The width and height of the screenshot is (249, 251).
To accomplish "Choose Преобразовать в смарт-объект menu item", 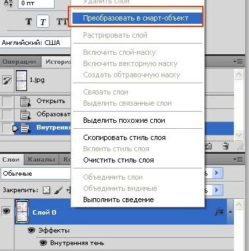I will point(137,18).
